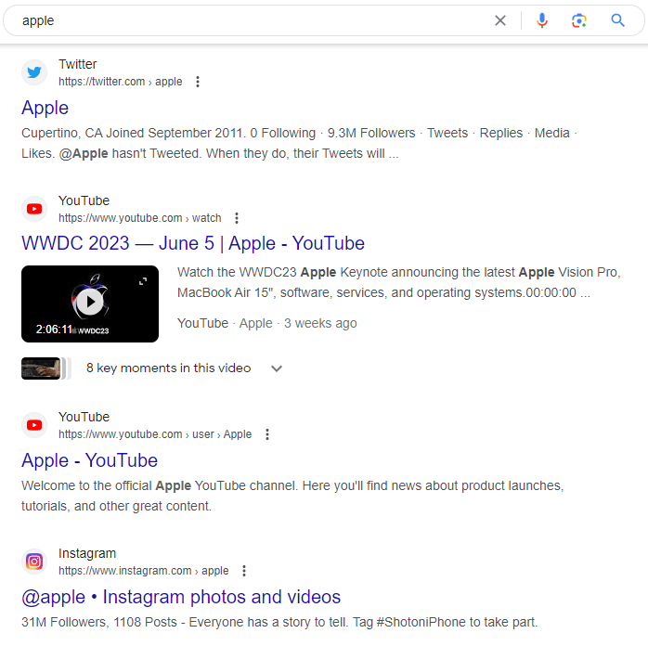This screenshot has height=646, width=648.
Task: Click the YouTube favicon of the WWDC result
Action: 34,209
